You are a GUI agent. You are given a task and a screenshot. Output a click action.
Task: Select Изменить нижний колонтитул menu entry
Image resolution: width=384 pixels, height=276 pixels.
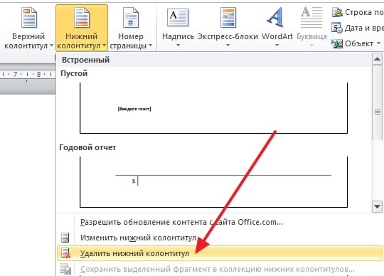click(x=138, y=238)
